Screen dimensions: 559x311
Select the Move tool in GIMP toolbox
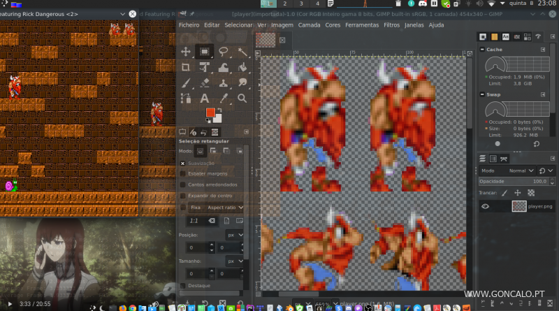[186, 52]
